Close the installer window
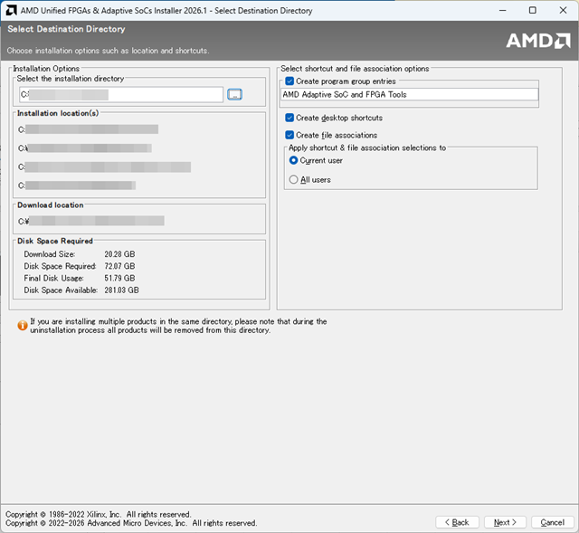Image resolution: width=579 pixels, height=533 pixels. (563, 10)
